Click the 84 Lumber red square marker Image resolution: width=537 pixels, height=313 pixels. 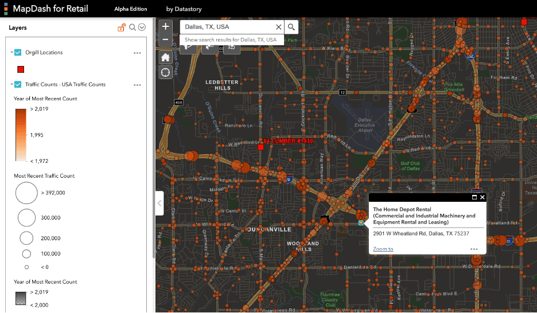tap(260, 147)
